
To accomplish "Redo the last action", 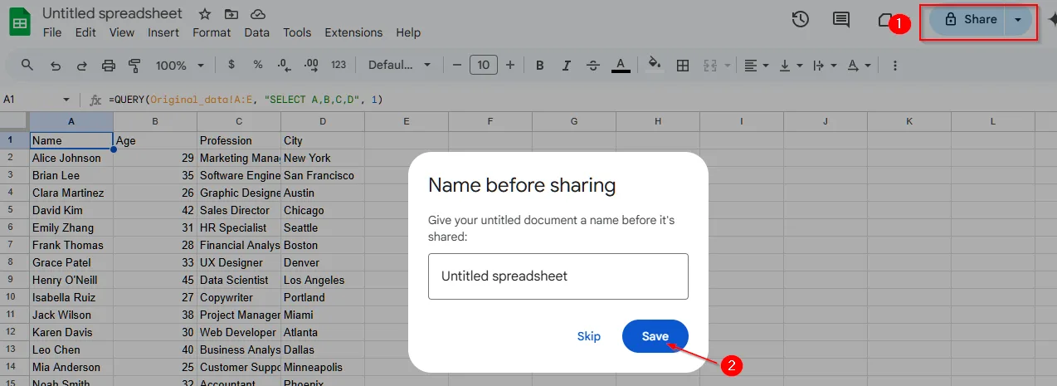I will coord(81,65).
